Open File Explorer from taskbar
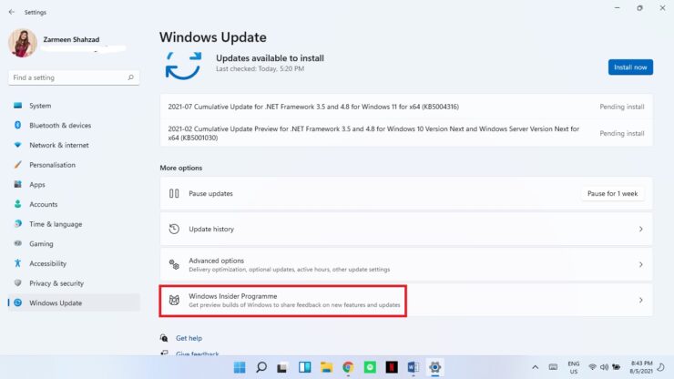Screen dimensions: 674x379 tap(326, 367)
